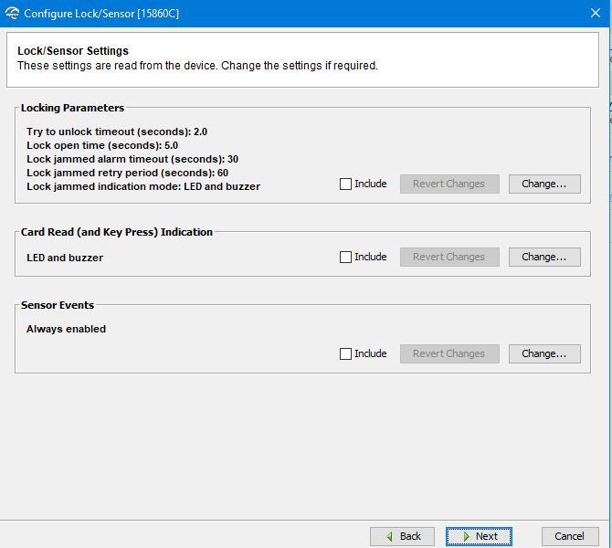Open Change... for Sensor Events
This screenshot has height=548, width=612.
[x=543, y=353]
